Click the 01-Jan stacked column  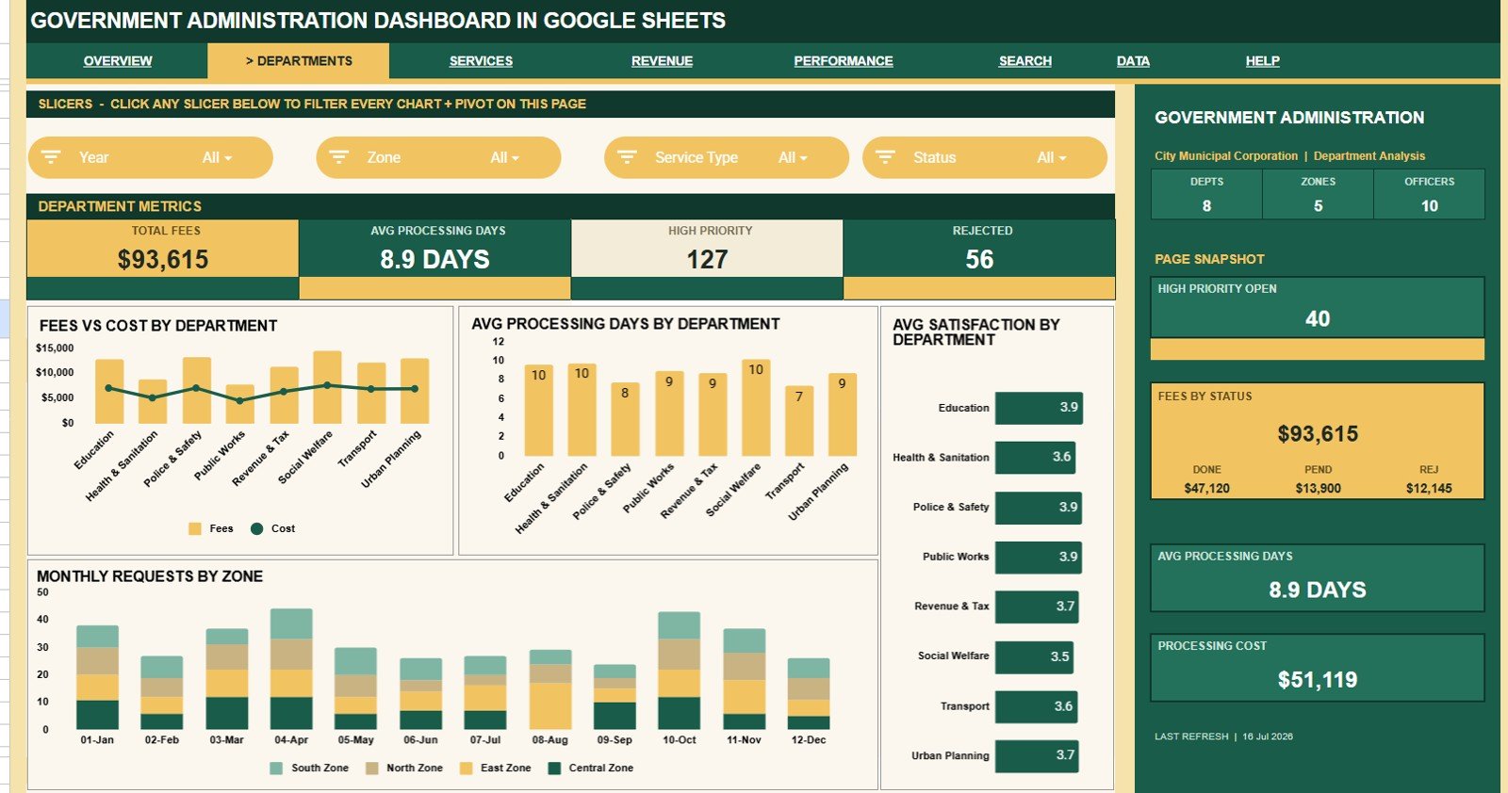pos(97,677)
